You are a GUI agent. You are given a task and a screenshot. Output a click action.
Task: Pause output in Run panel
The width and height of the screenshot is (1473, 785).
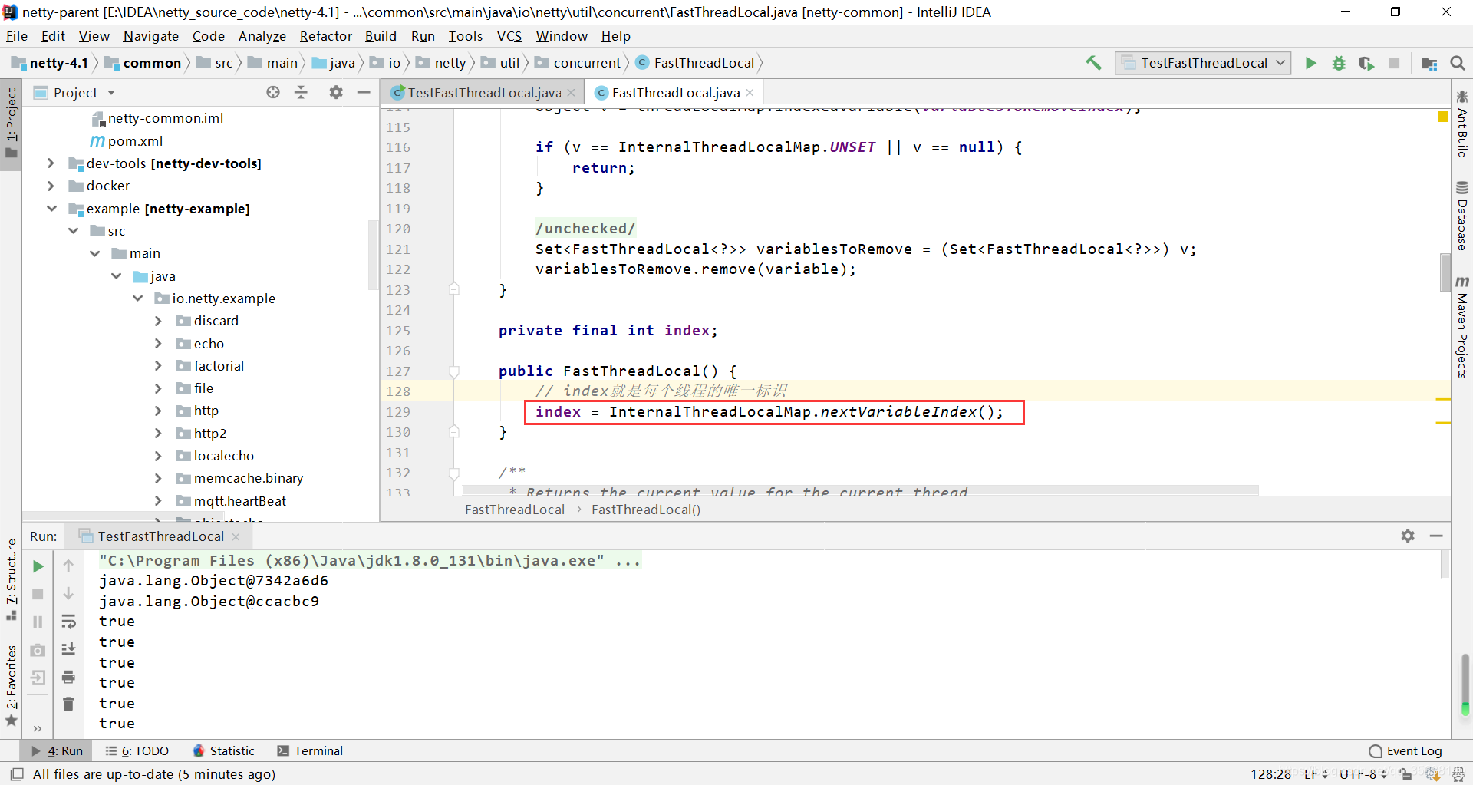coord(38,622)
